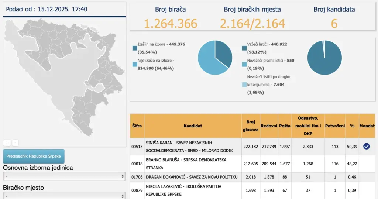Zoom out of the map with minus button

(x=15, y=143)
